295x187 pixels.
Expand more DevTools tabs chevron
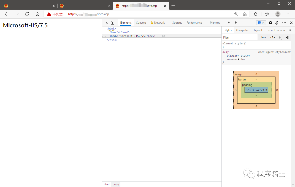pyautogui.click(x=229, y=23)
